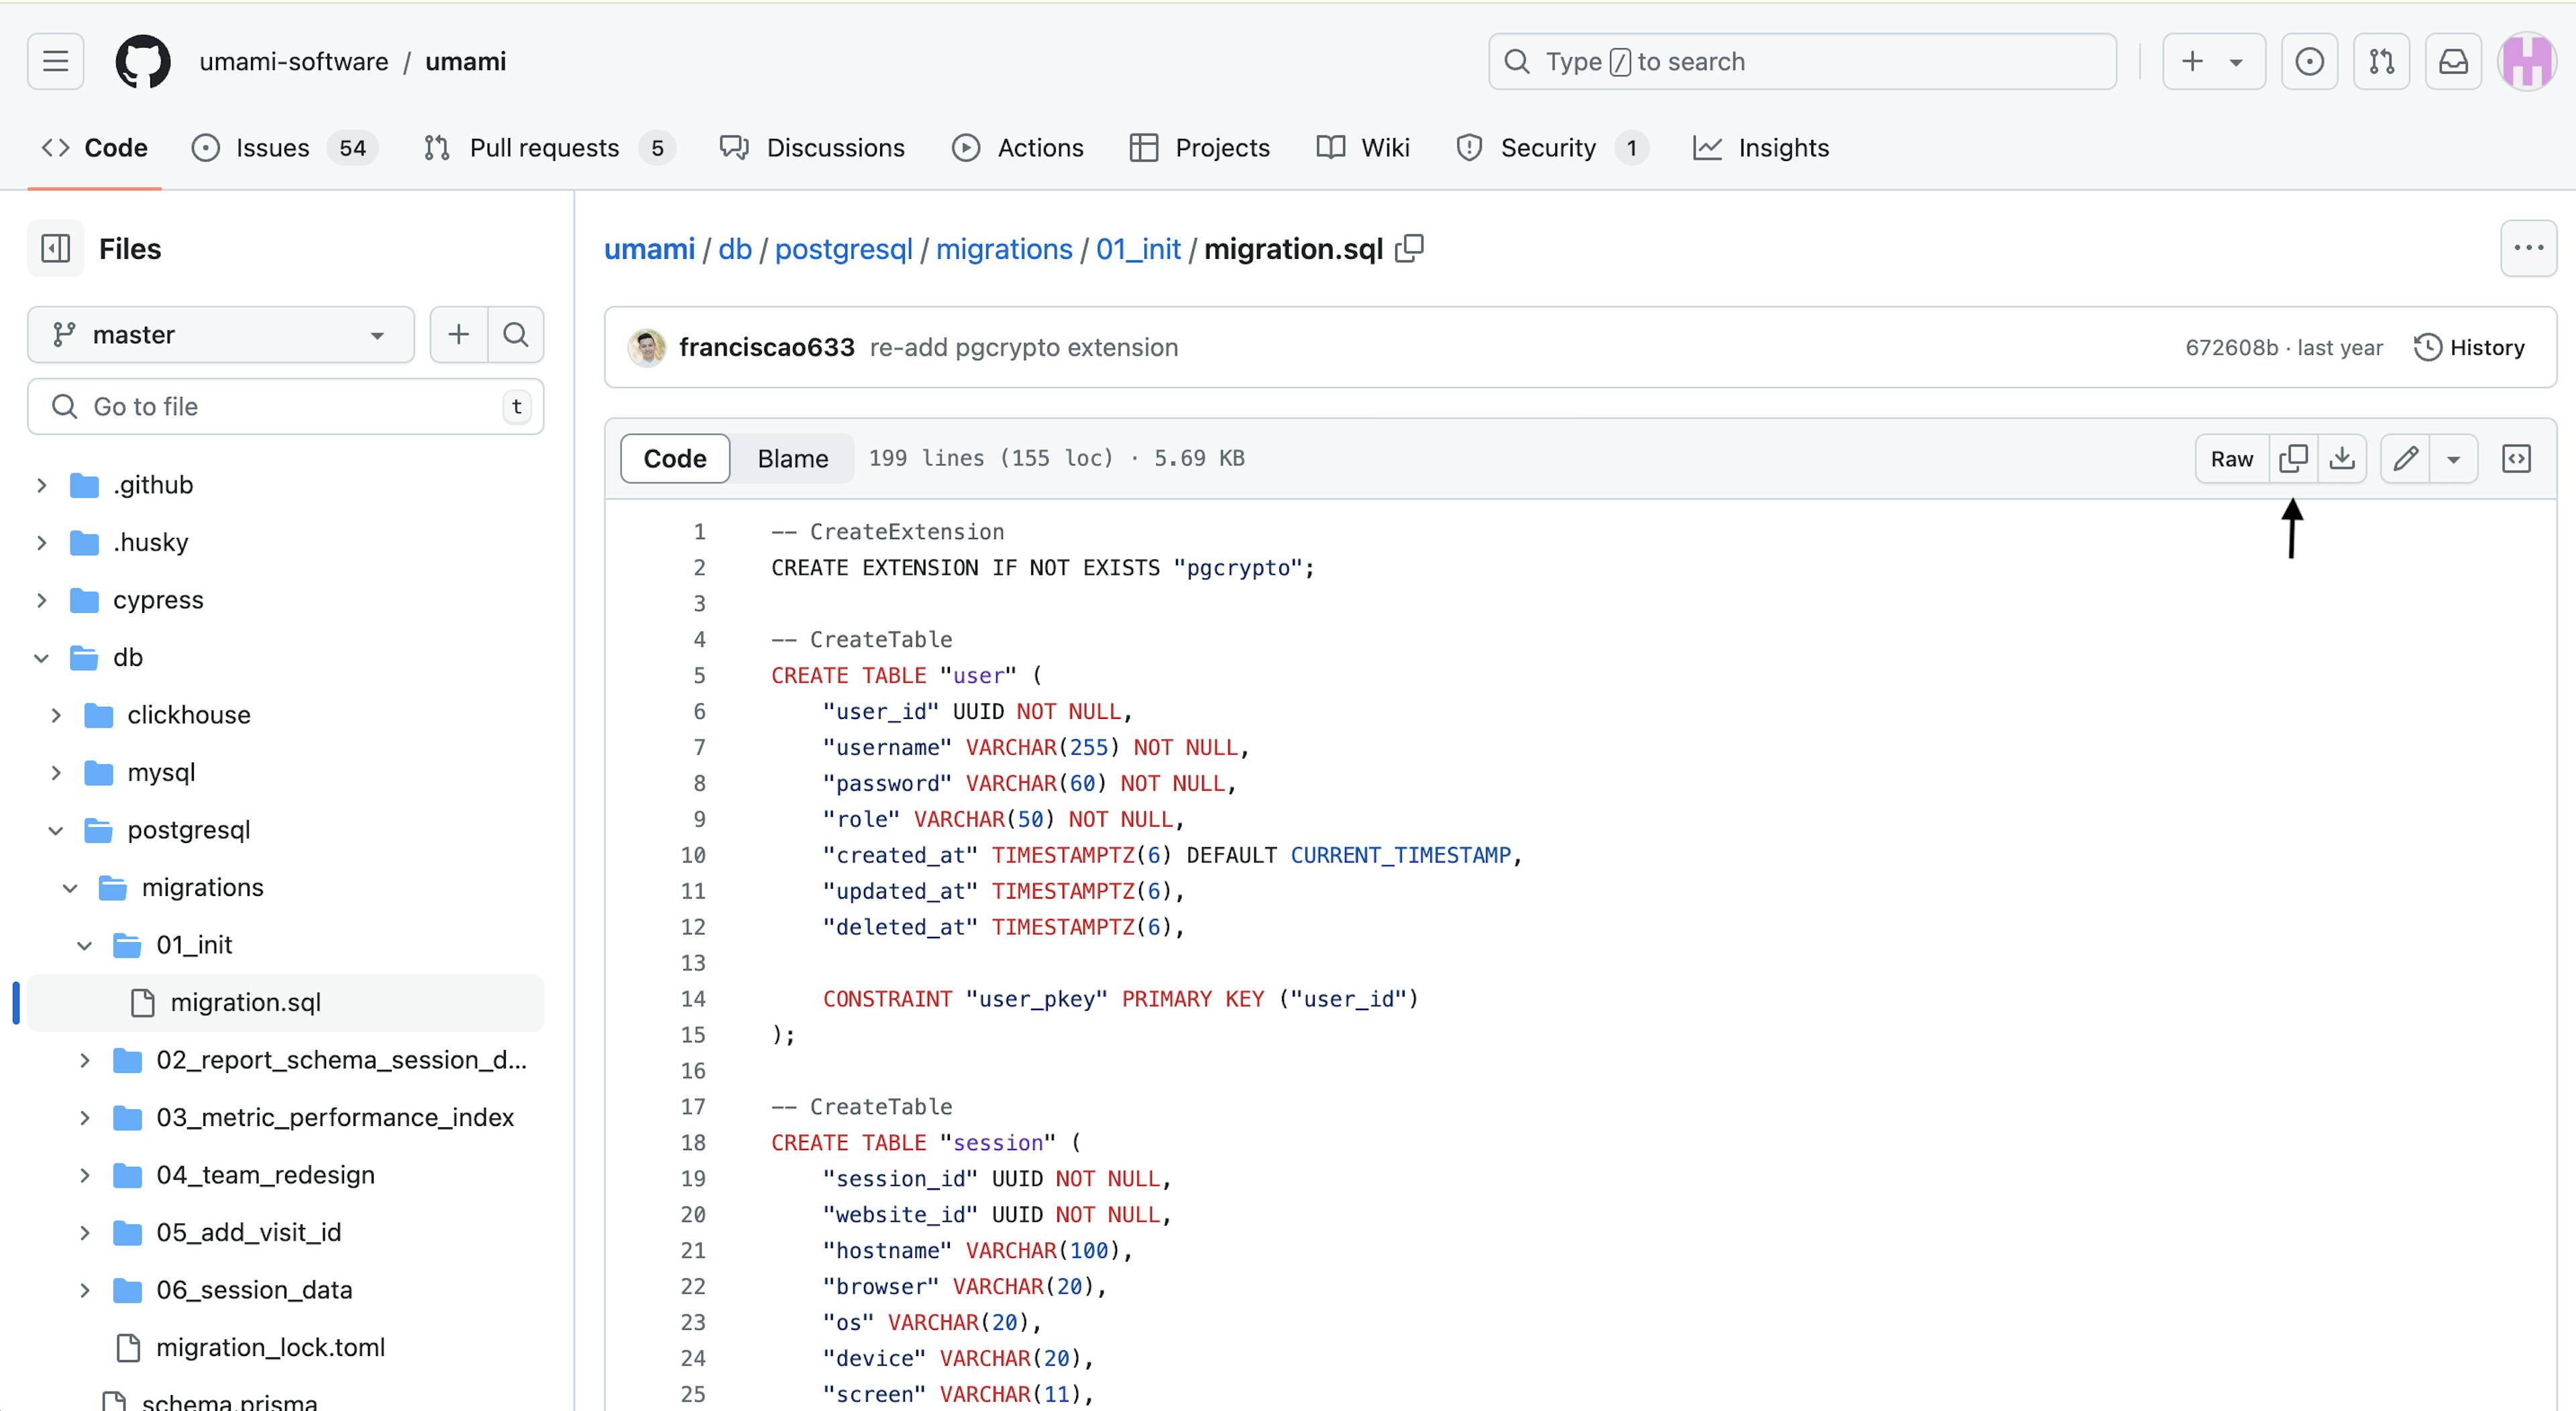Collapse the 01_init folder
This screenshot has height=1411, width=2576.
coord(85,945)
